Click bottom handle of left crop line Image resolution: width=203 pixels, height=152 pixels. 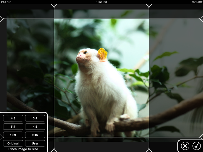pyautogui.click(x=54, y=150)
